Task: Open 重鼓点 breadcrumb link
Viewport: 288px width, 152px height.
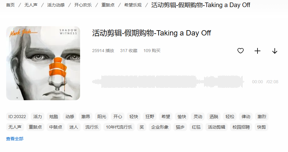Action: pyautogui.click(x=108, y=5)
